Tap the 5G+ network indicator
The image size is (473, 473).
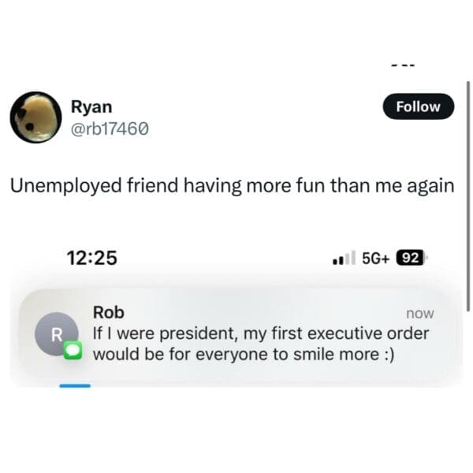click(376, 259)
